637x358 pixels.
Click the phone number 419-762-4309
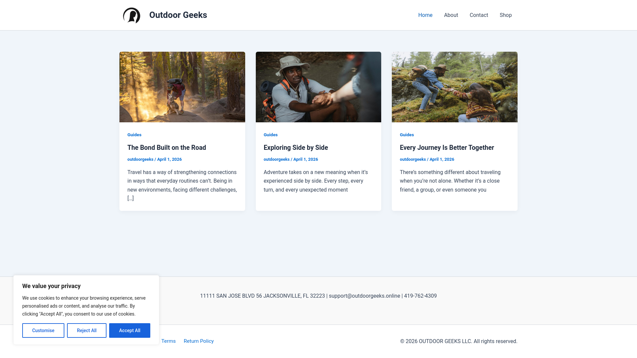(x=420, y=296)
